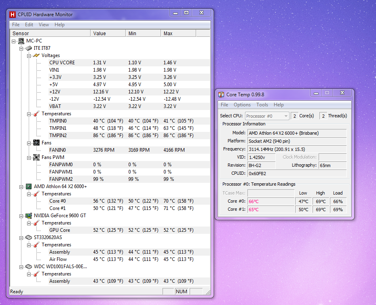Click the Lithography field 65nm
The height and width of the screenshot is (305, 376).
pos(333,165)
